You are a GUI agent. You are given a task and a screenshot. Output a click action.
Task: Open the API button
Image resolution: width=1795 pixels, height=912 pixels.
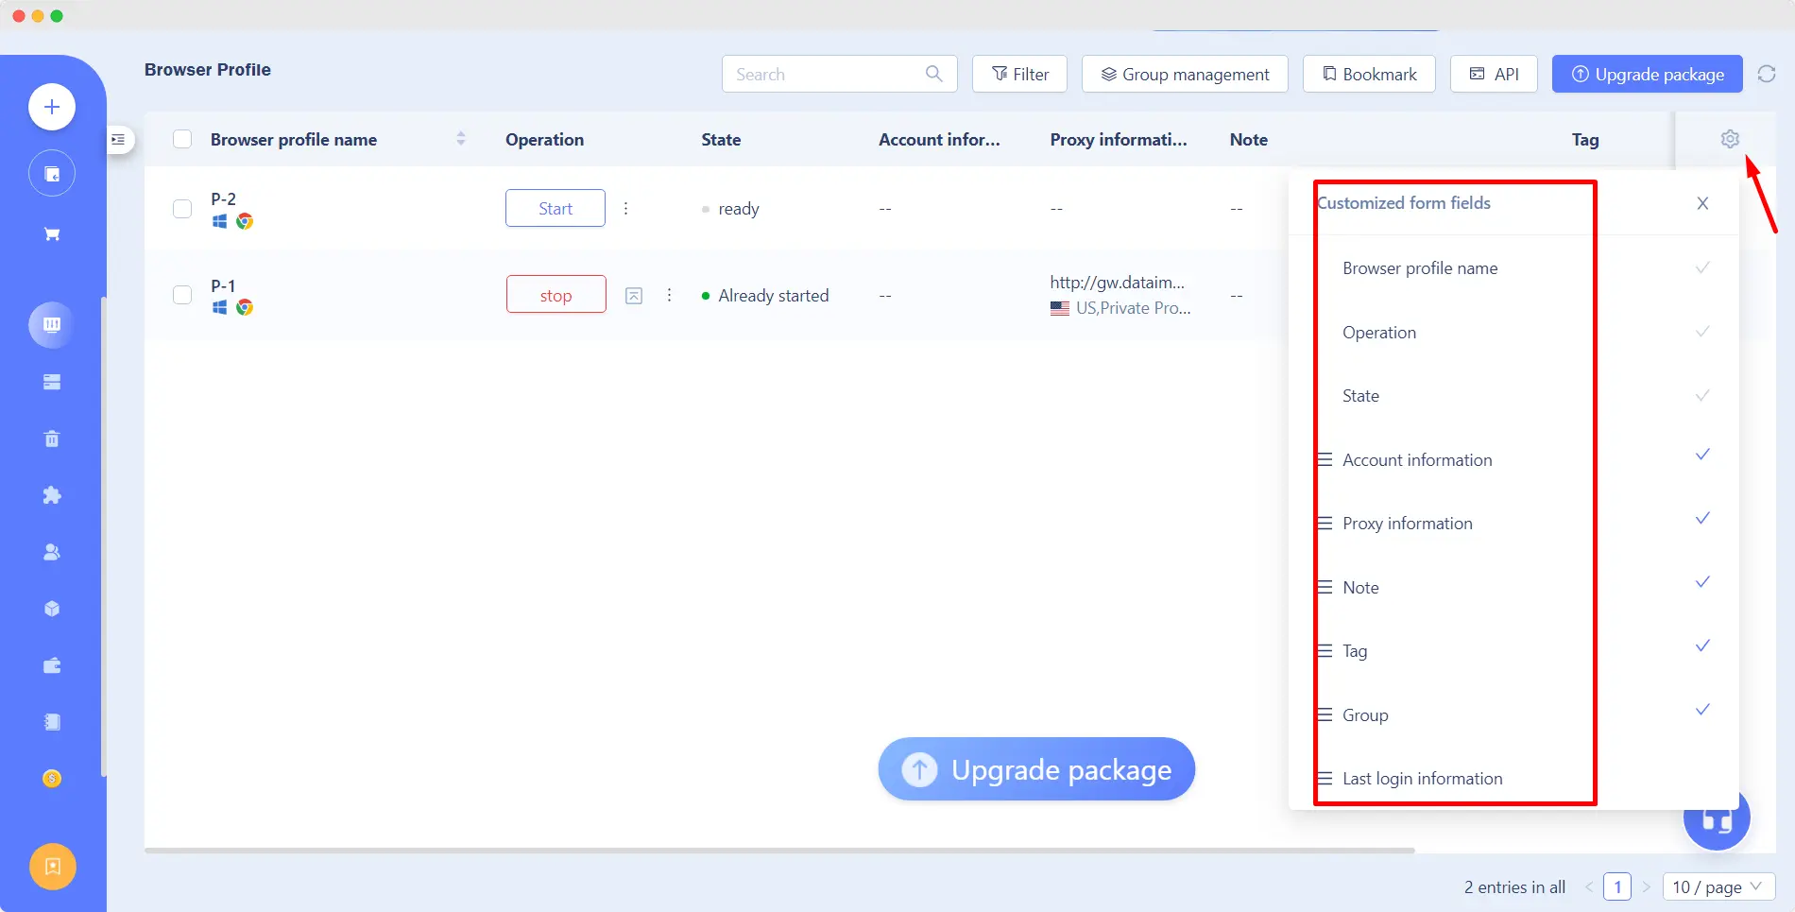tap(1494, 74)
